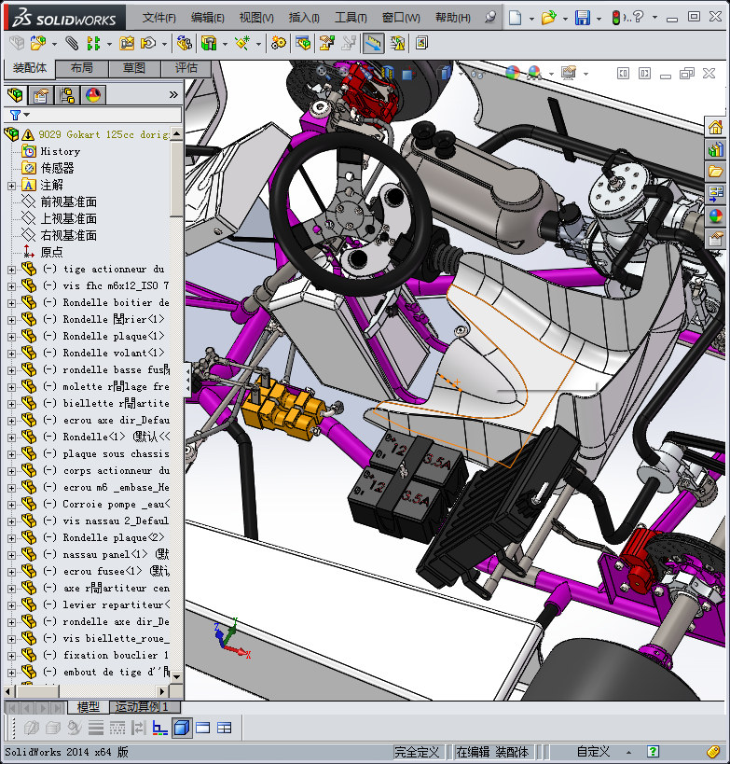
Task: Open the Assembly Features dropdown arrow
Action: (225, 45)
